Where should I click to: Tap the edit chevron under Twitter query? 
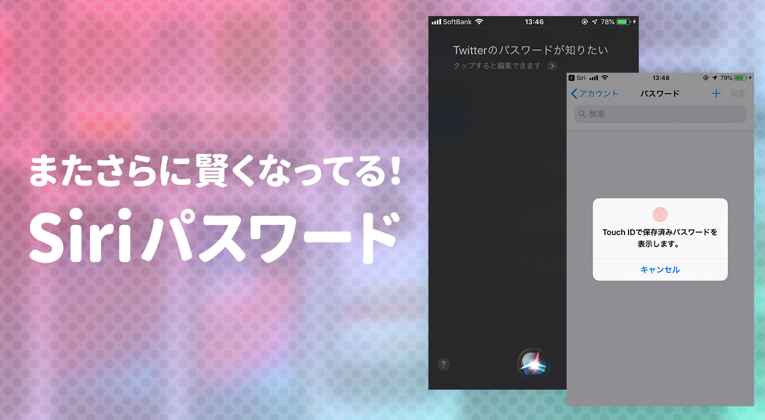click(552, 66)
